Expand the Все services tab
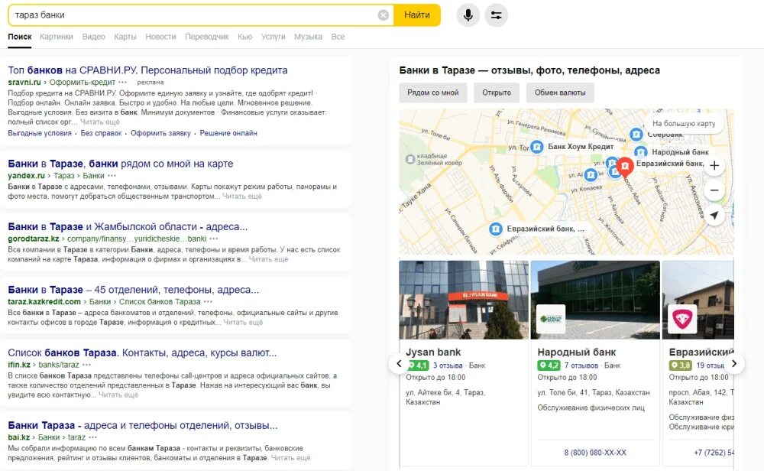Image resolution: width=764 pixels, height=471 pixels. [338, 37]
